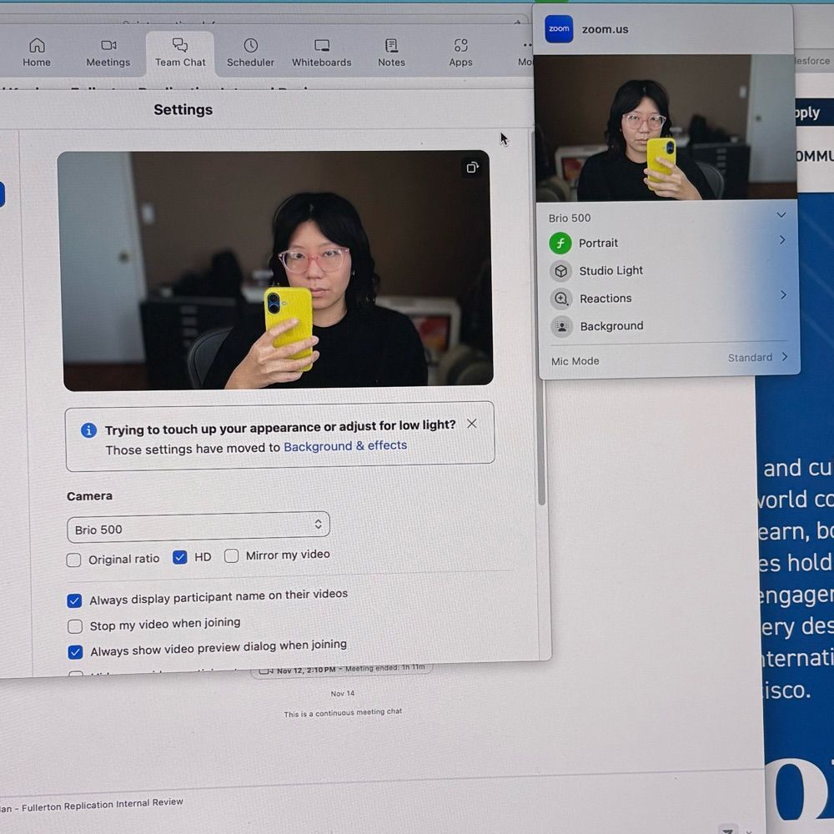Select the Reactions menu entry
Screen dimensions: 834x834
pos(605,299)
